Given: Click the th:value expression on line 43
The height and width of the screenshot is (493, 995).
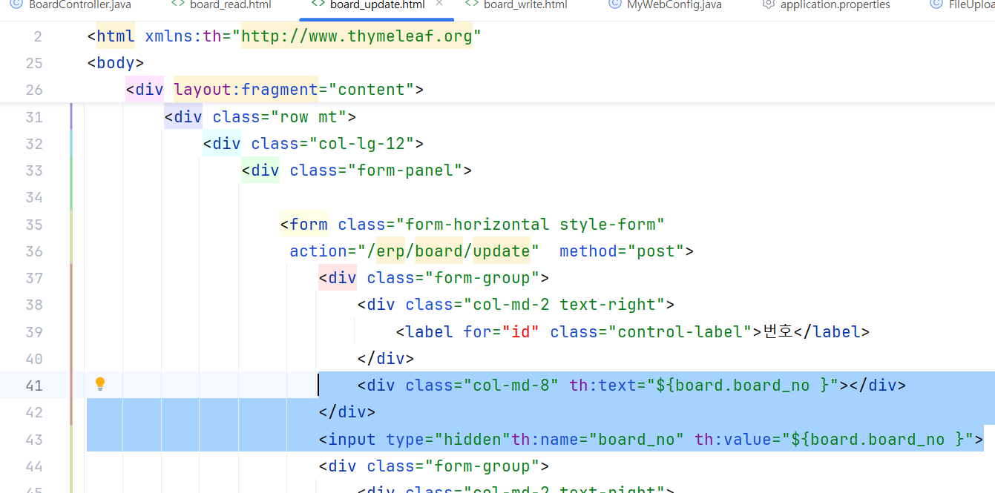Looking at the screenshot, I should click(x=878, y=440).
